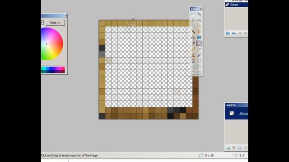Image resolution: width=289 pixels, height=162 pixels.
Task: Delete layer with the X icon
Action: tap(234, 148)
